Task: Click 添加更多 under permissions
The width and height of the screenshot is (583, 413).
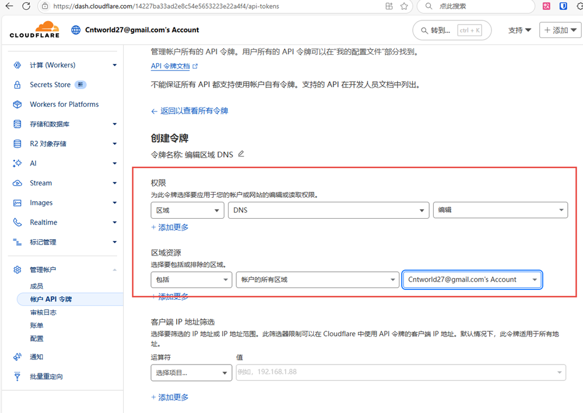Action: [170, 228]
